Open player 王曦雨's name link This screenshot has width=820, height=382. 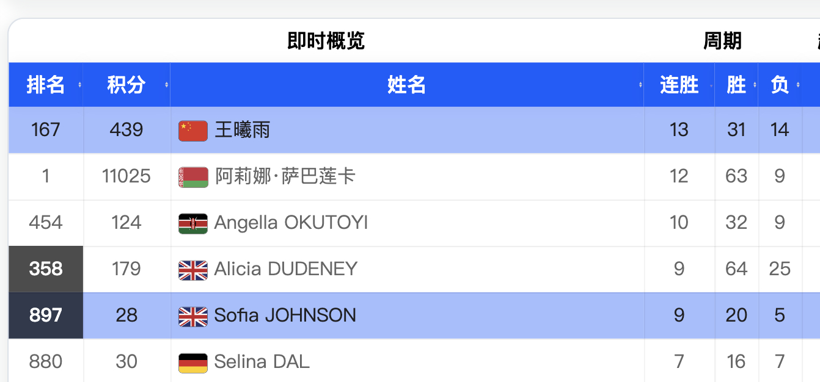click(x=242, y=130)
